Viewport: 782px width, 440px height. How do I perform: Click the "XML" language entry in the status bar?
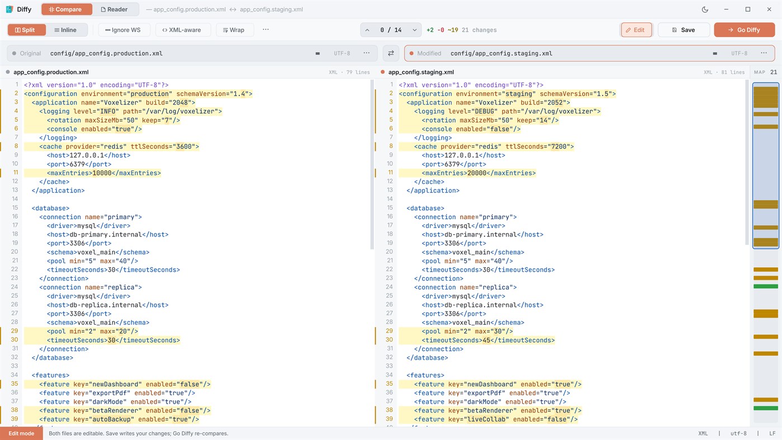point(703,433)
